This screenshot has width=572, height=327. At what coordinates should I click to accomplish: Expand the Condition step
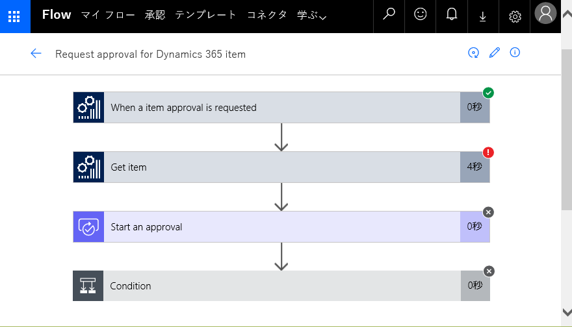click(x=281, y=286)
